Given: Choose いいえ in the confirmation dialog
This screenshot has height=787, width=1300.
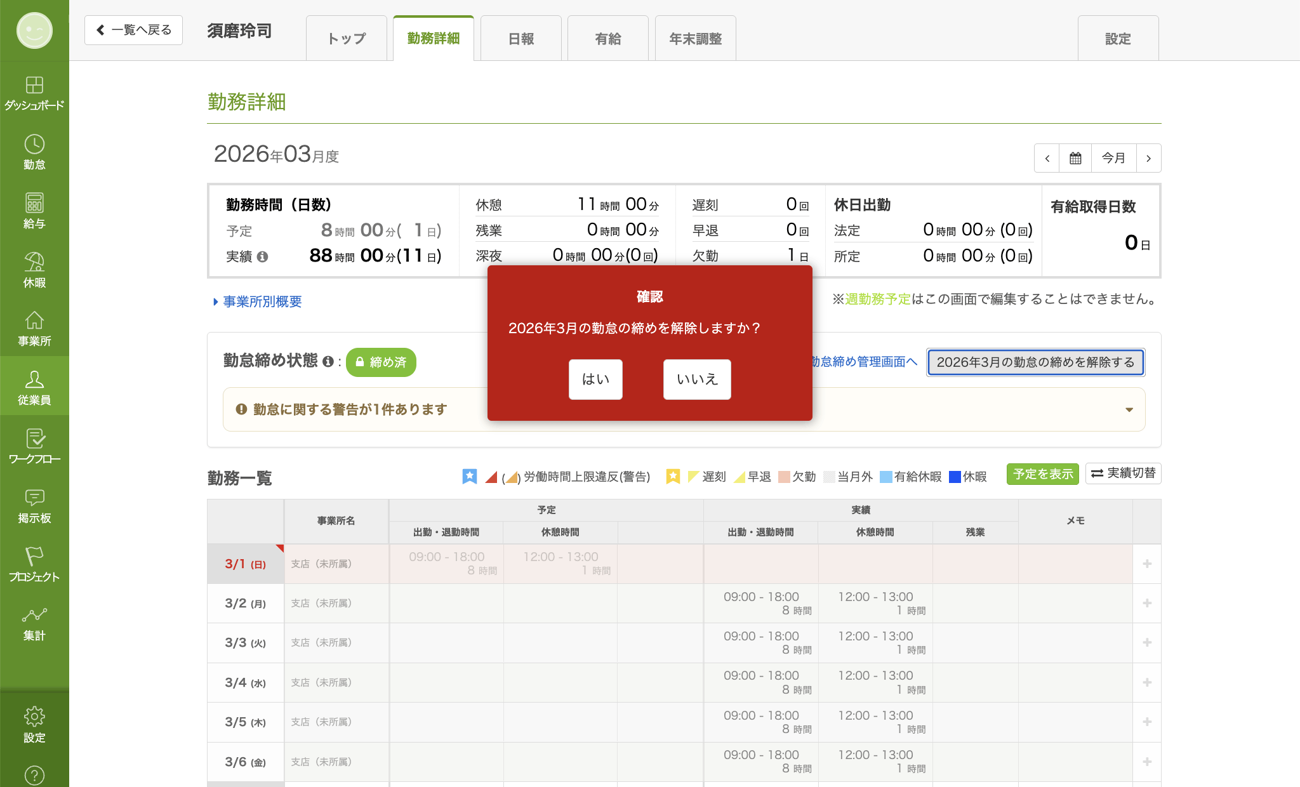Looking at the screenshot, I should [697, 380].
